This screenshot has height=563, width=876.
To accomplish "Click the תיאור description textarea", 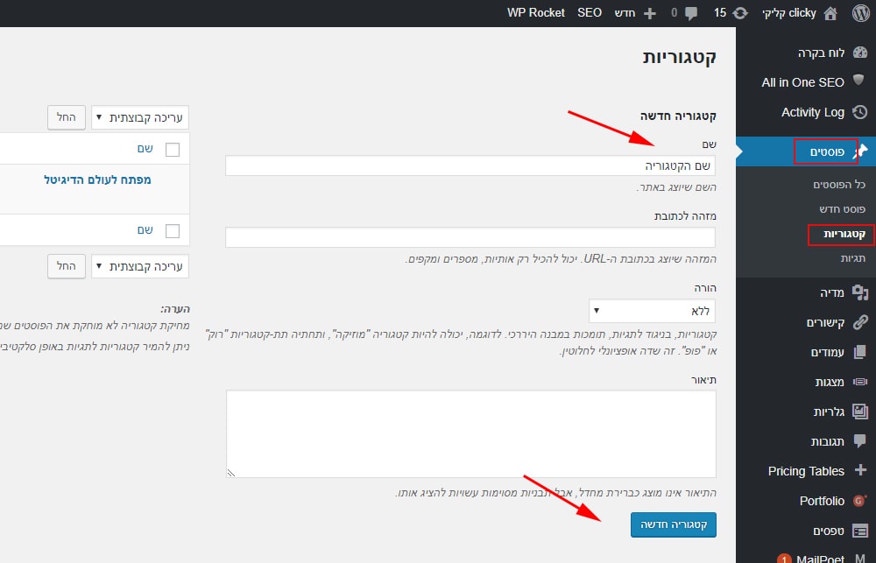I will 471,434.
